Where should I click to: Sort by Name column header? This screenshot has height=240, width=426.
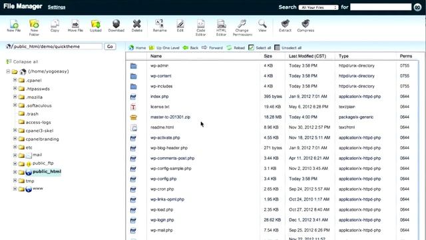tap(156, 56)
